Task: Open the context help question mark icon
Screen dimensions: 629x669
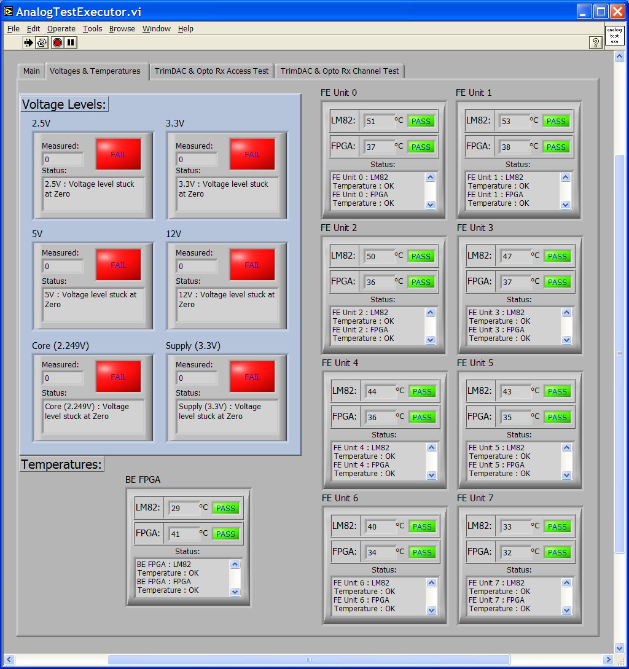Action: tap(595, 42)
